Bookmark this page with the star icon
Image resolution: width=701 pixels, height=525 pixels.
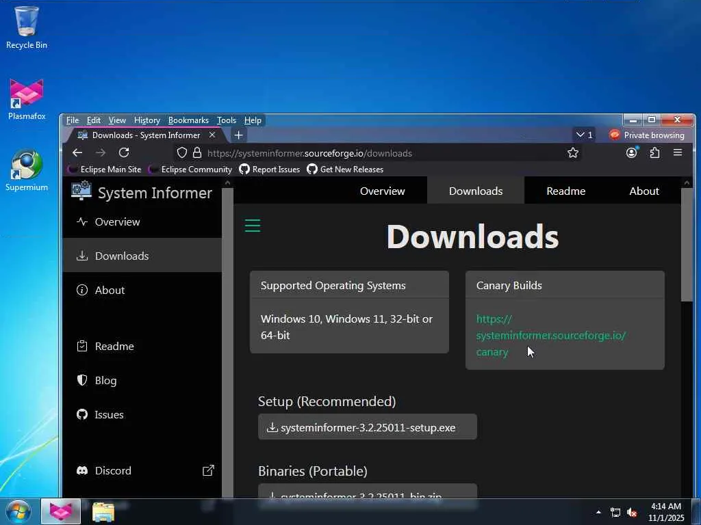click(573, 152)
